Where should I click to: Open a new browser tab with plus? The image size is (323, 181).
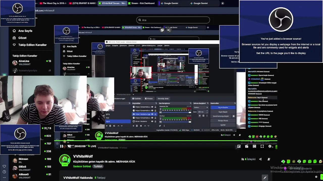click(x=223, y=3)
